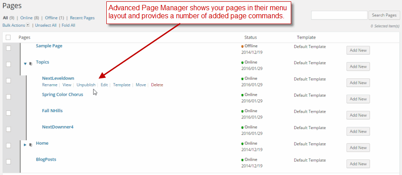
Task: Tick the select-all checkbox in header
Action: pos(8,37)
